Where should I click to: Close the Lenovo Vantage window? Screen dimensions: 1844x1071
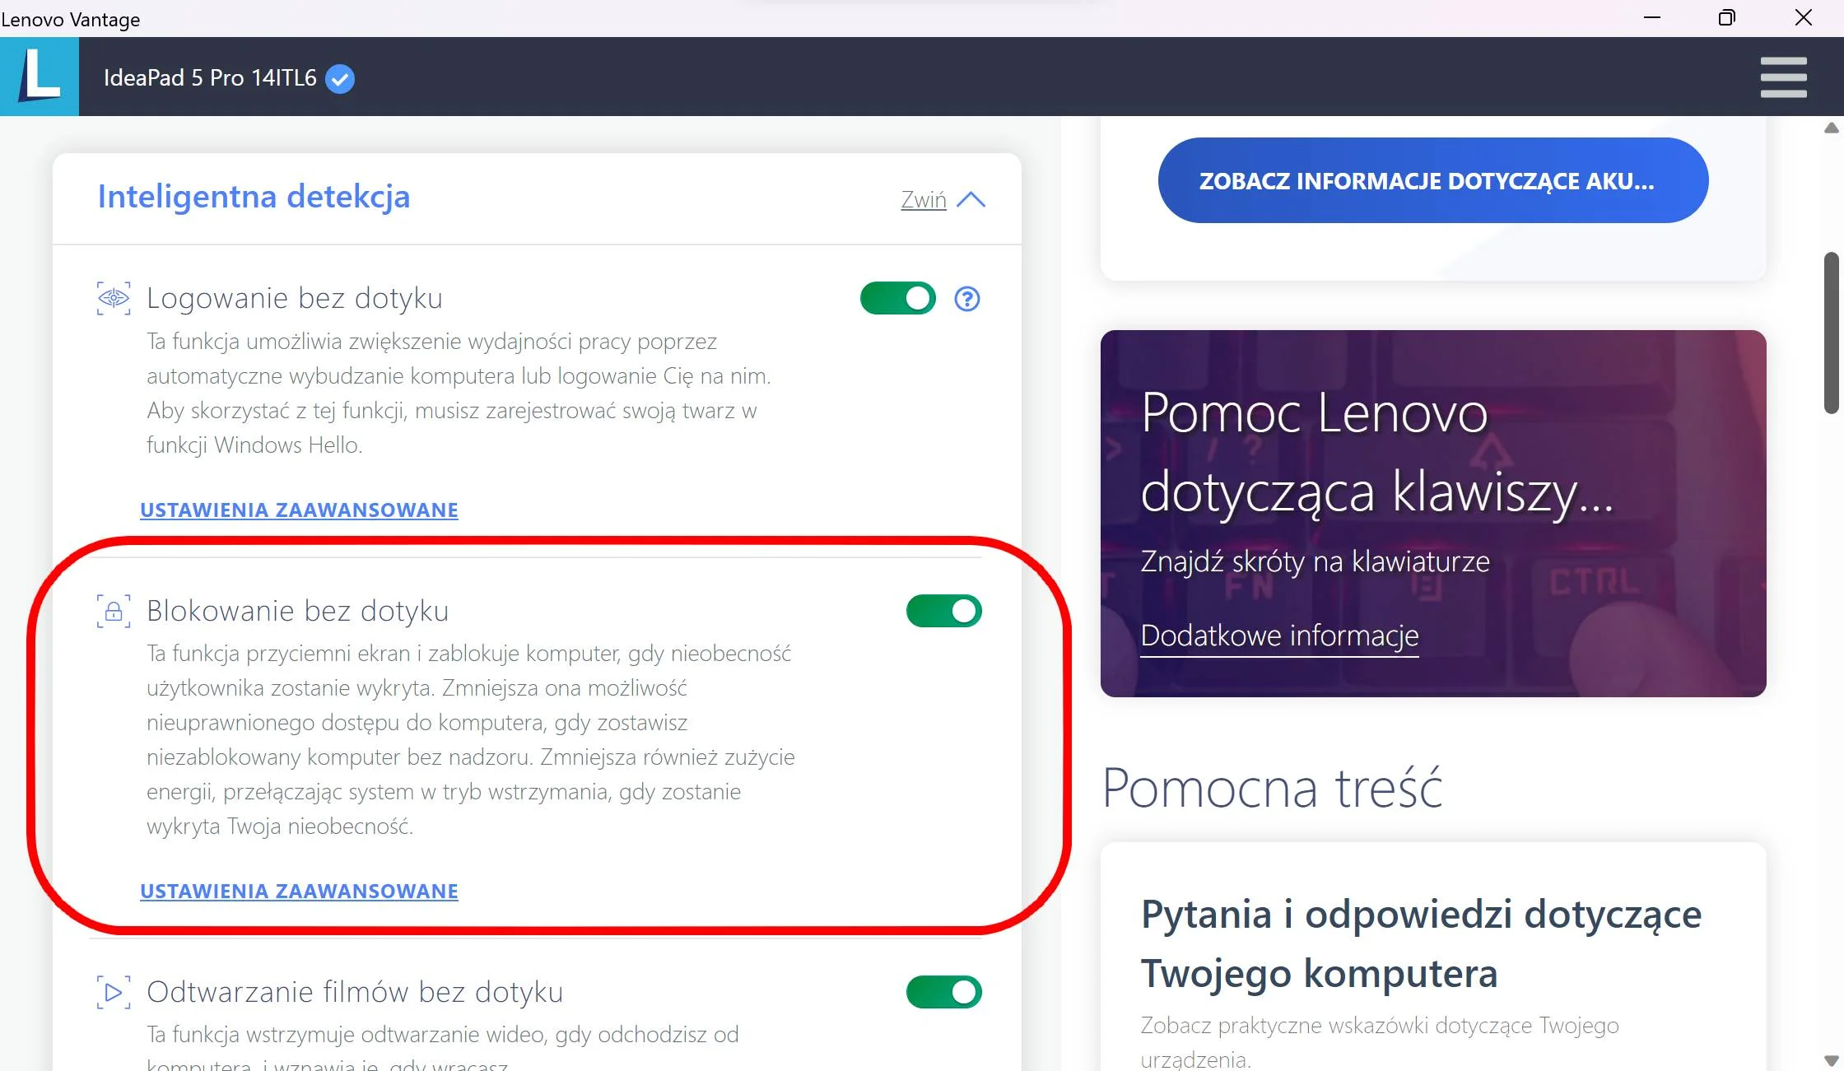pyautogui.click(x=1804, y=17)
